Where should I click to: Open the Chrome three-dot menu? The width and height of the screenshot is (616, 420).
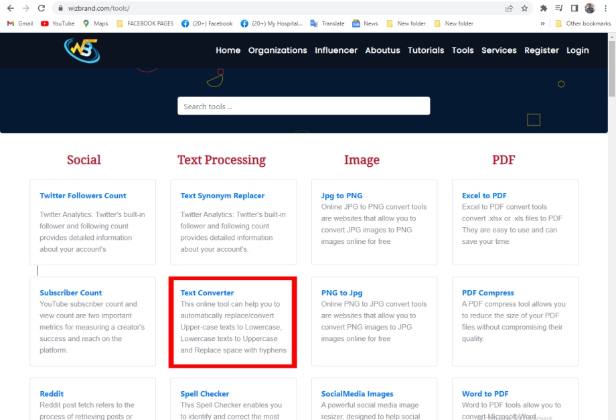pyautogui.click(x=606, y=8)
